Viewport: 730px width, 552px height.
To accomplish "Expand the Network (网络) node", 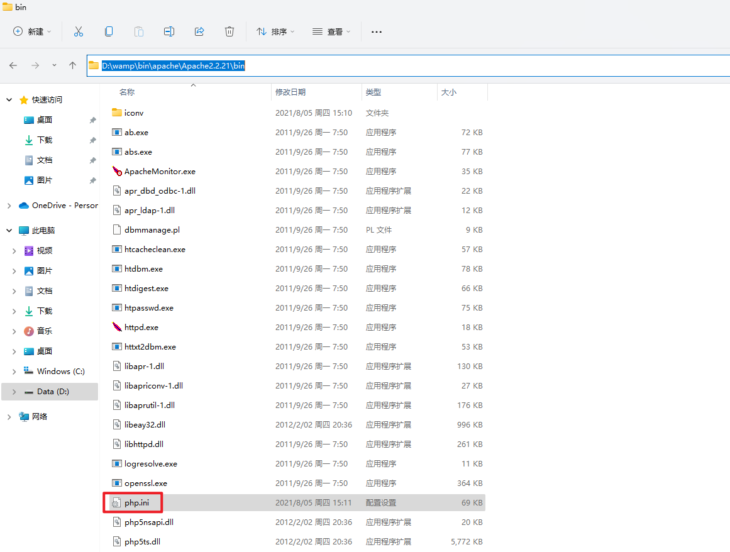I will 9,417.
